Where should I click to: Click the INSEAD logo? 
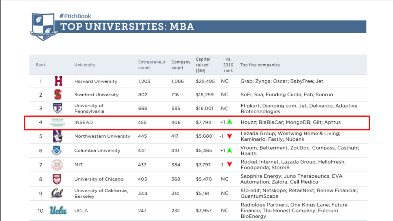(x=58, y=122)
